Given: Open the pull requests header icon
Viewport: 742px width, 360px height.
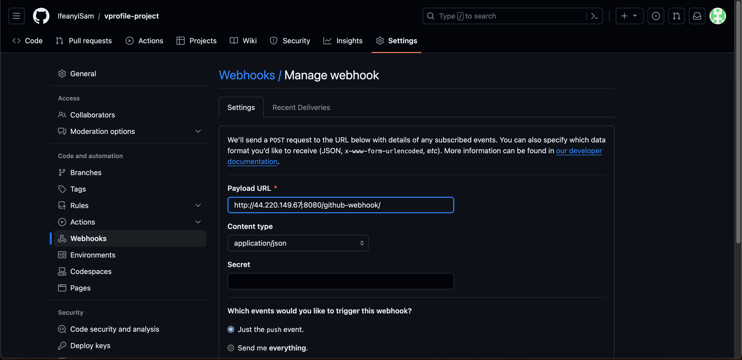Looking at the screenshot, I should [676, 16].
